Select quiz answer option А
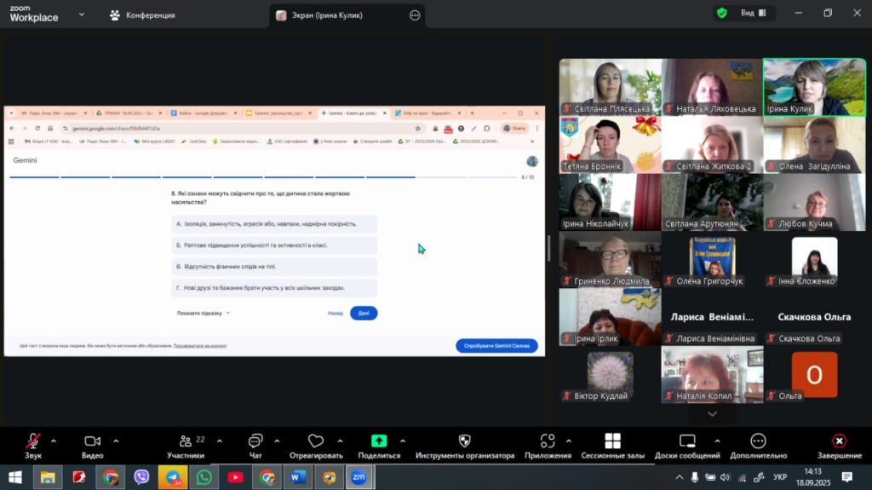 coord(273,224)
